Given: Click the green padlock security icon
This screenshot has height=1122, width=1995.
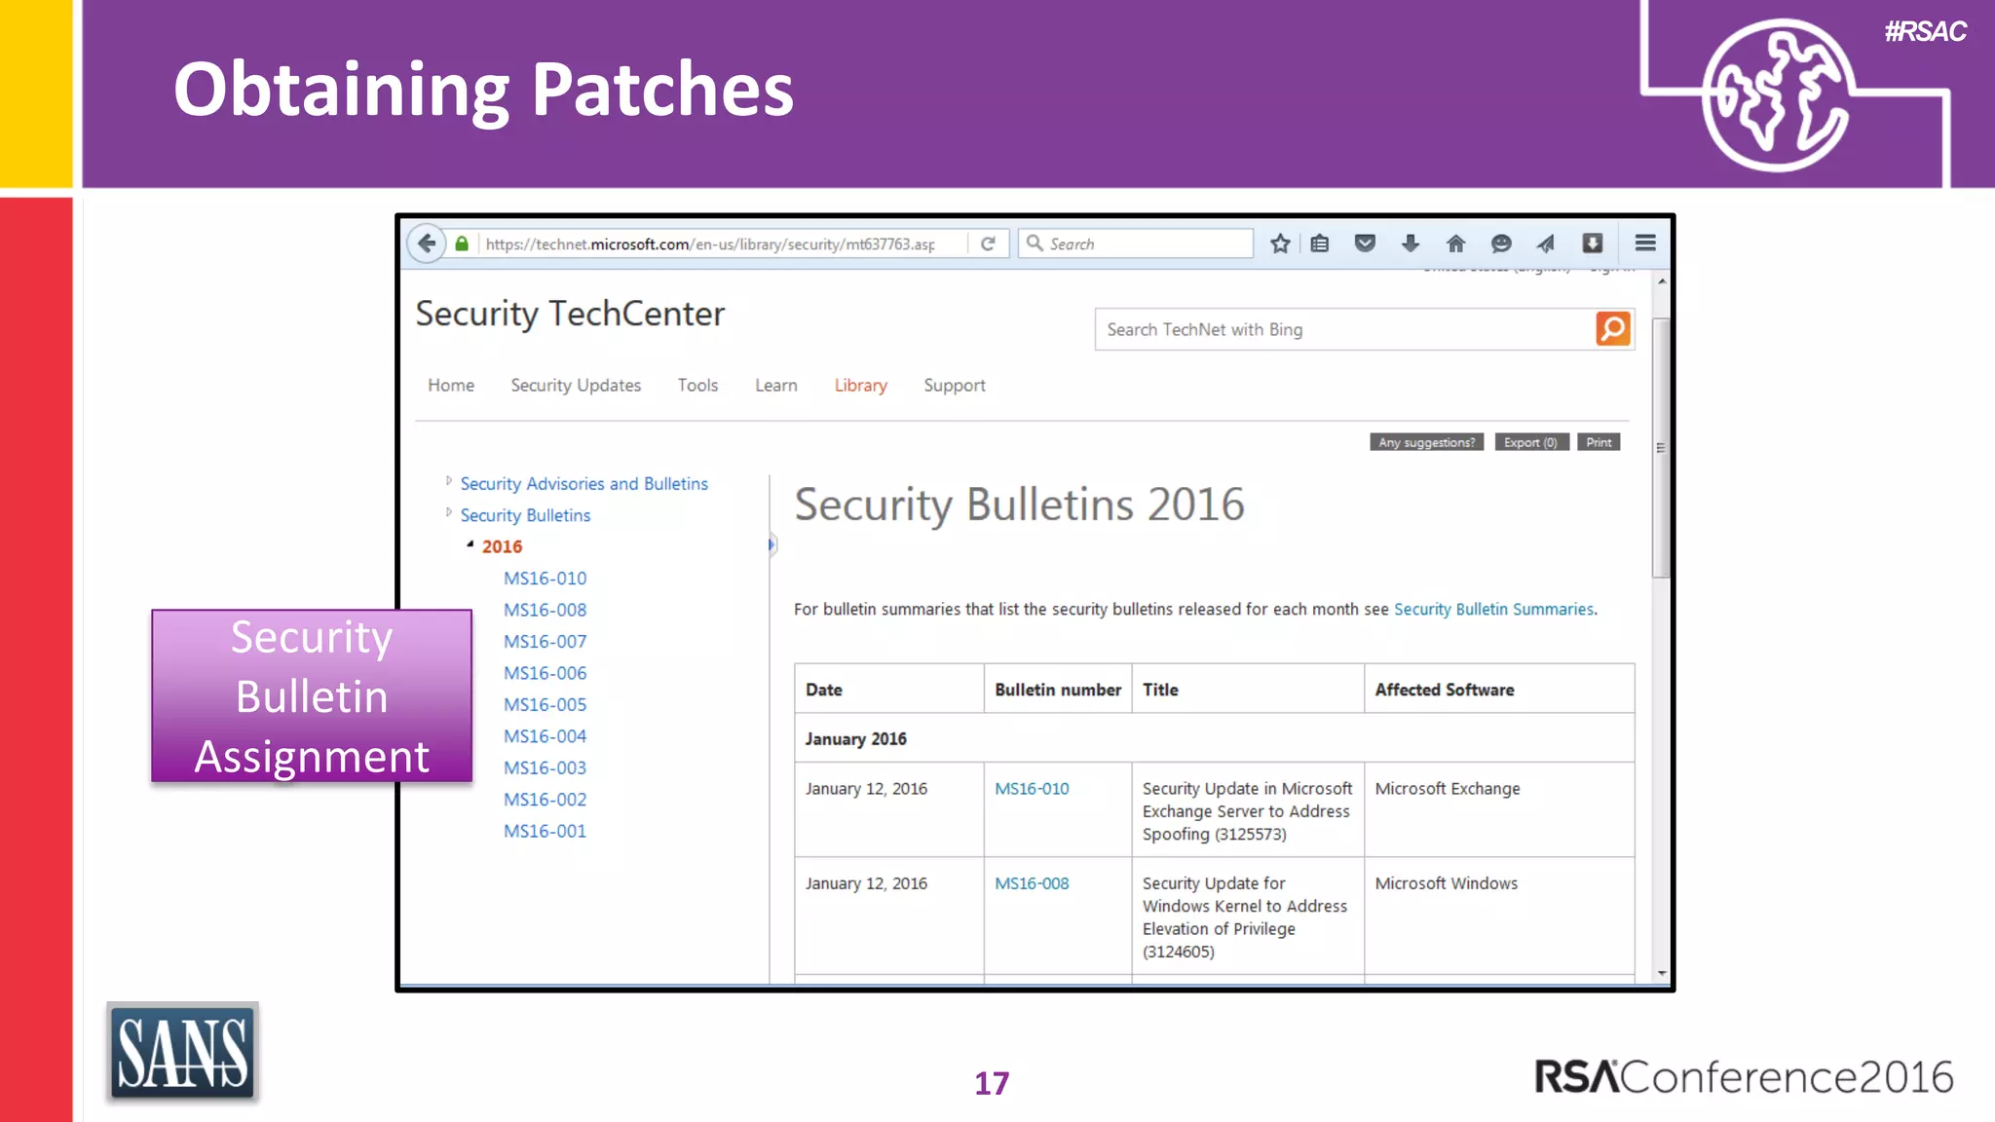Looking at the screenshot, I should (x=462, y=243).
